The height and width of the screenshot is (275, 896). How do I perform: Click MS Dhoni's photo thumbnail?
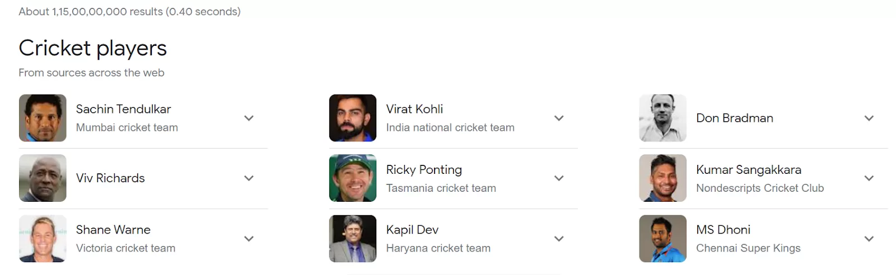point(662,239)
